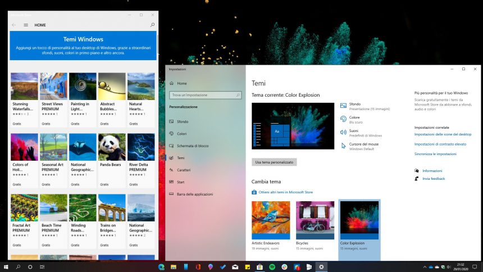The width and height of the screenshot is (483, 272).
Task: Click the Cursore del mouse pointer icon
Action: click(344, 146)
